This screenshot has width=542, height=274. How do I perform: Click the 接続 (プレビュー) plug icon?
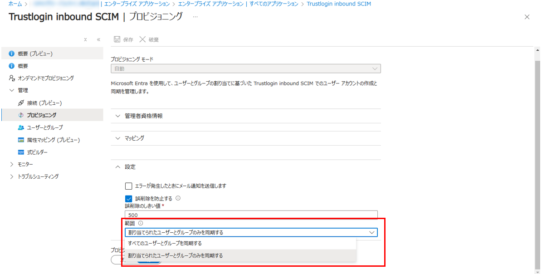click(21, 103)
